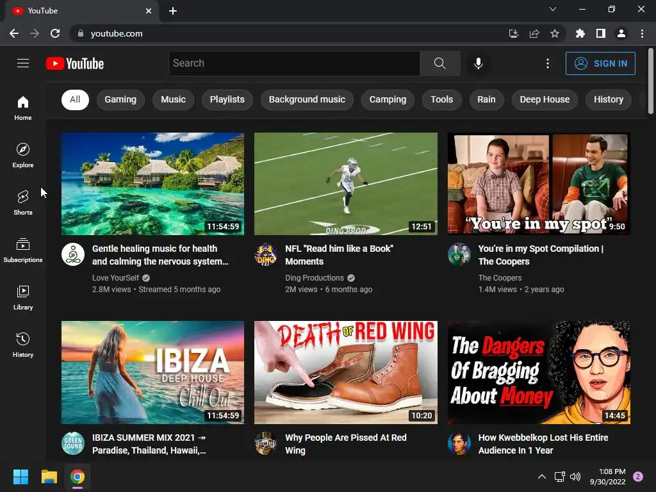Open Why People Are Pissed At Red Wing title
This screenshot has width=656, height=492.
pos(346,444)
